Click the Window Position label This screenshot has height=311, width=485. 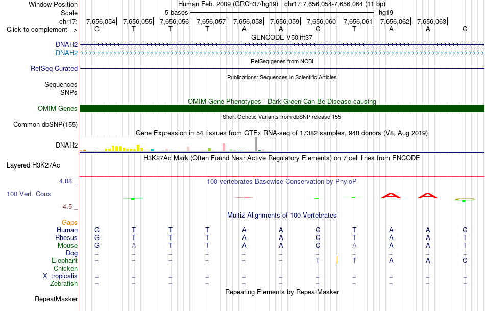(53, 4)
